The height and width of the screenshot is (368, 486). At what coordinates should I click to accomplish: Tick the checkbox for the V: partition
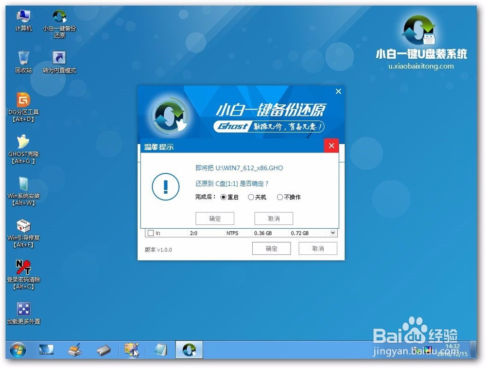[150, 233]
